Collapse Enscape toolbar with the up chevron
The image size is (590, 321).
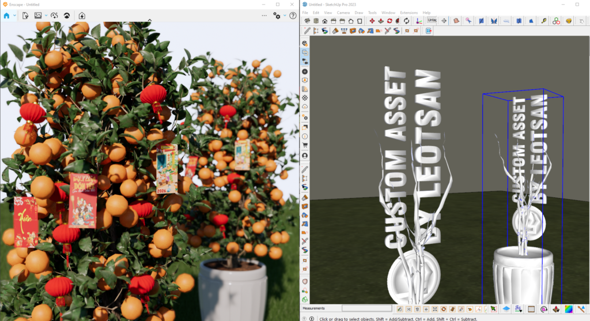point(150,20)
